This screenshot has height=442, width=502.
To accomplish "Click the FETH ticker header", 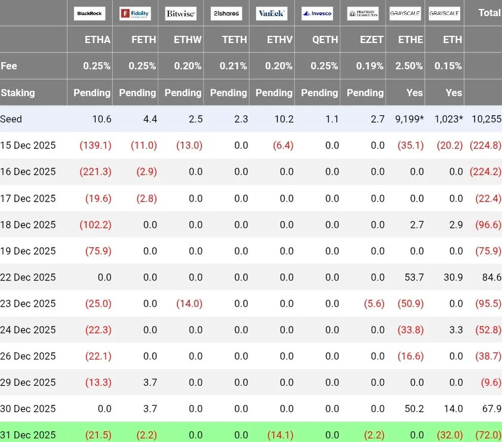I will click(143, 39).
